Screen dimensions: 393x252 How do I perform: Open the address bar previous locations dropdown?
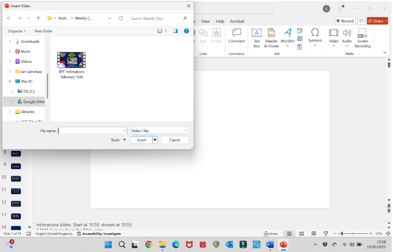coord(110,18)
